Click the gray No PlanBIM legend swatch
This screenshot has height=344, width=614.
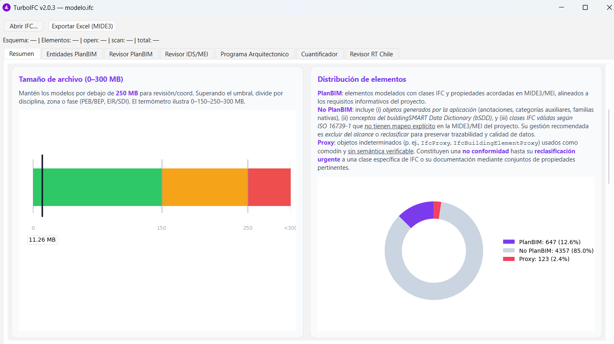509,250
